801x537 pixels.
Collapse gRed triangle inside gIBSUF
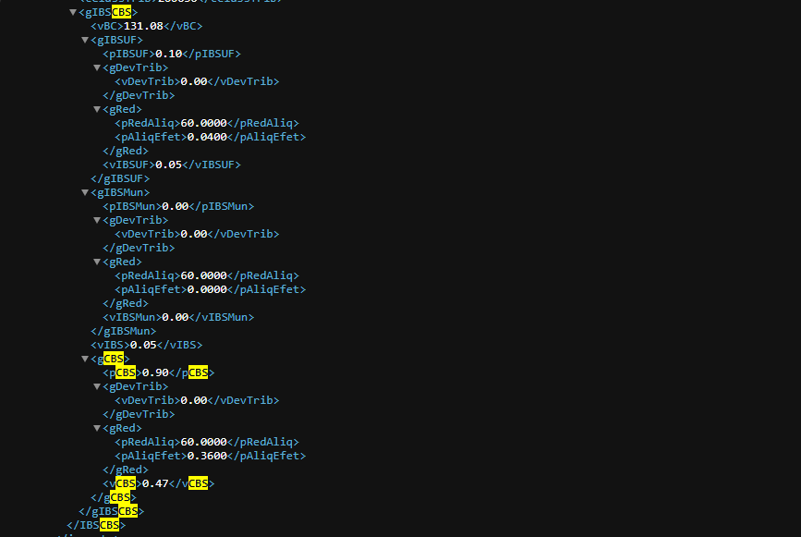97,109
